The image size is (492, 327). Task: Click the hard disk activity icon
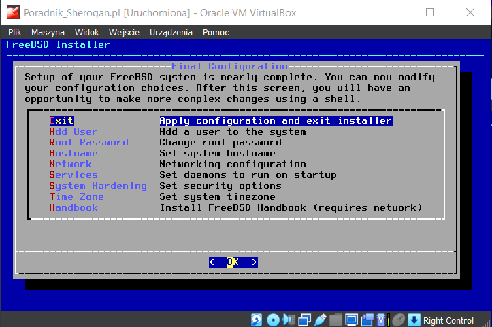pyautogui.click(x=257, y=320)
